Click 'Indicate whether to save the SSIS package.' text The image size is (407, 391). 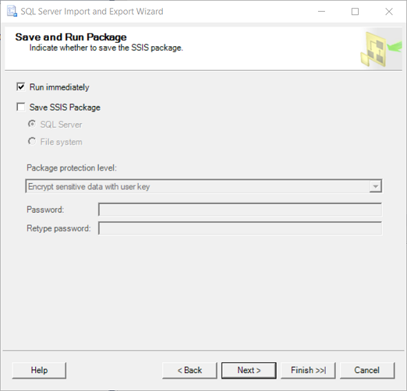(x=106, y=48)
